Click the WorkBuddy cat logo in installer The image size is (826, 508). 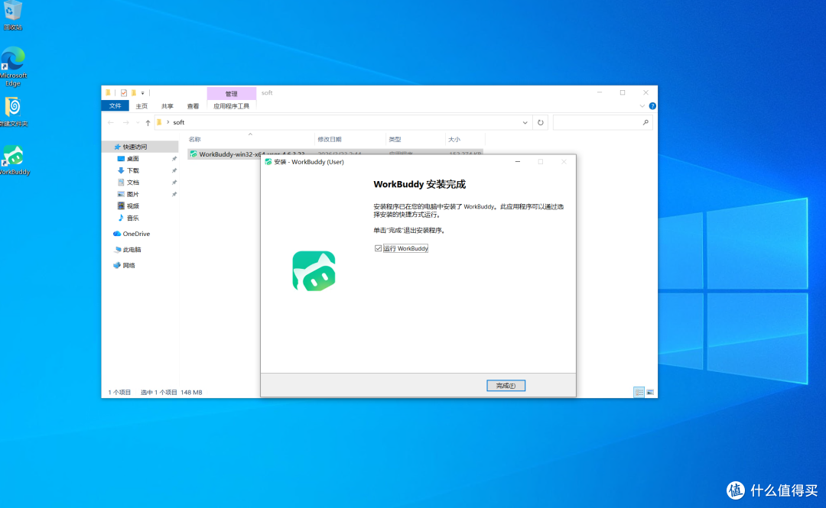click(x=314, y=270)
